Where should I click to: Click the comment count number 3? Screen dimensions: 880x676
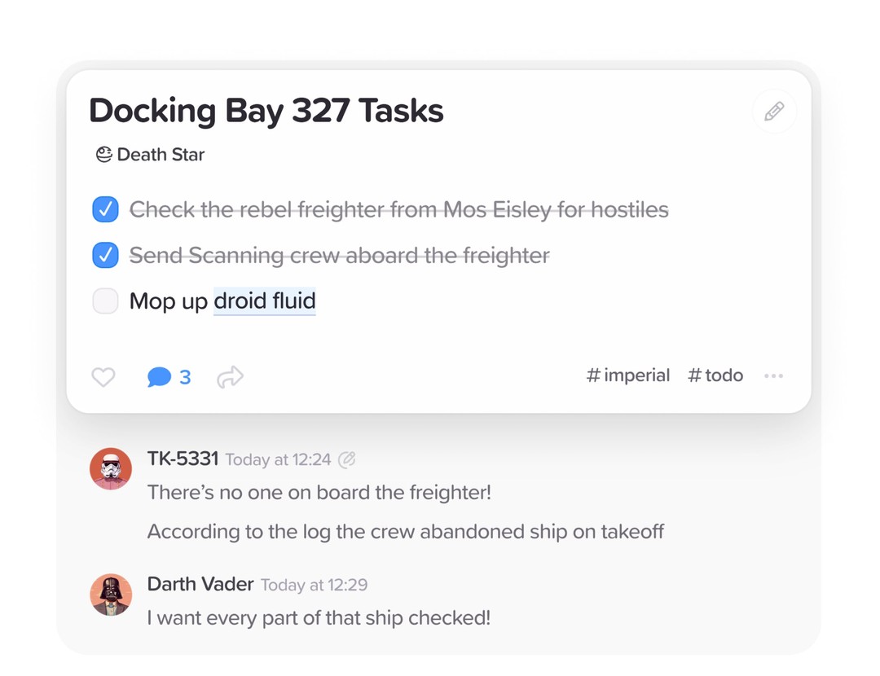183,377
